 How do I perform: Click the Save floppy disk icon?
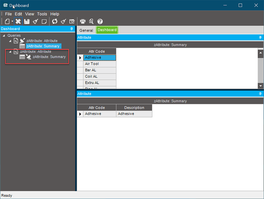[27, 21]
